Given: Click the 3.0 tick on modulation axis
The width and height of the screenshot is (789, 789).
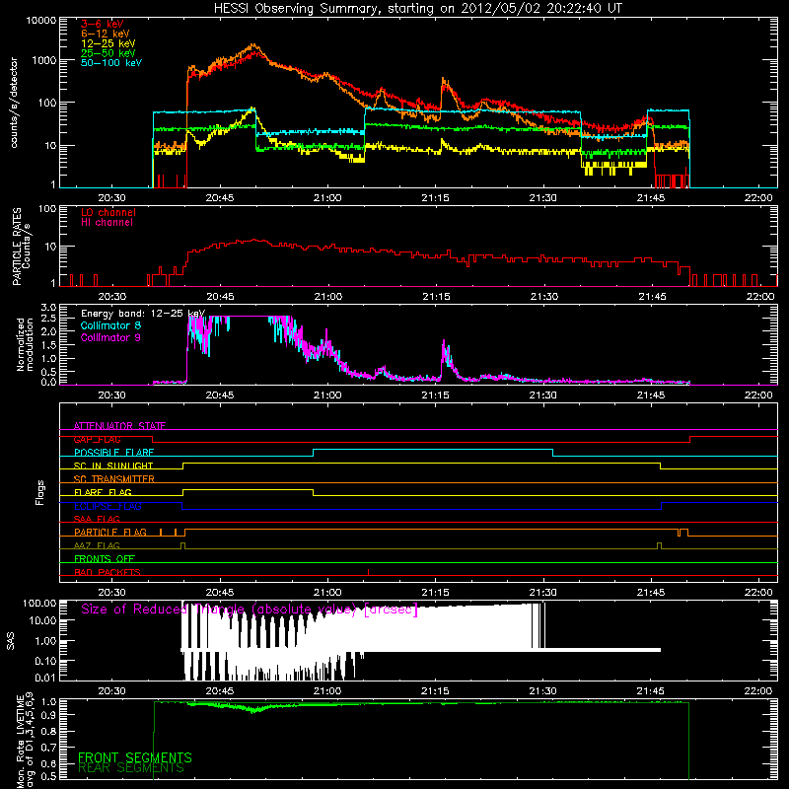Looking at the screenshot, I should [x=48, y=308].
